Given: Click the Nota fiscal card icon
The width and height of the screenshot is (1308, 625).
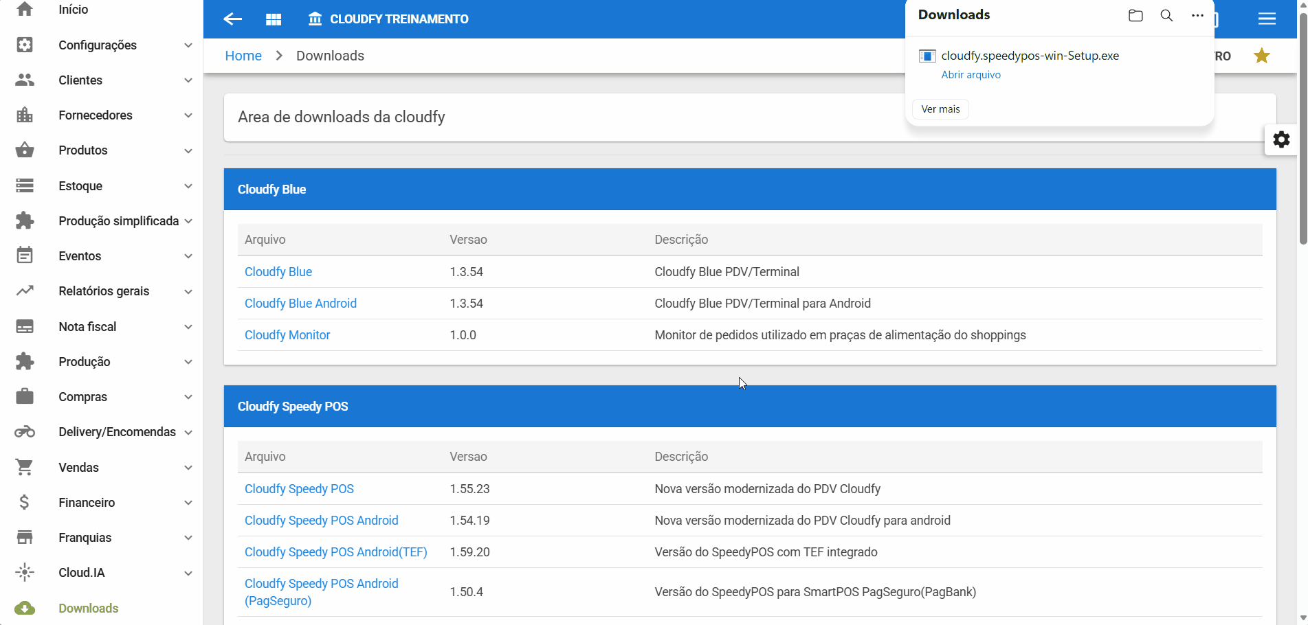Looking at the screenshot, I should coord(25,326).
